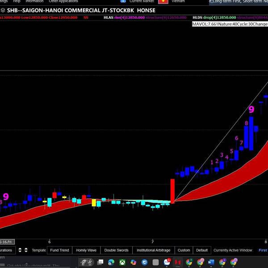Select Vietnam market text
Viewport: 268px width, 268px height.
(x=178, y=1)
